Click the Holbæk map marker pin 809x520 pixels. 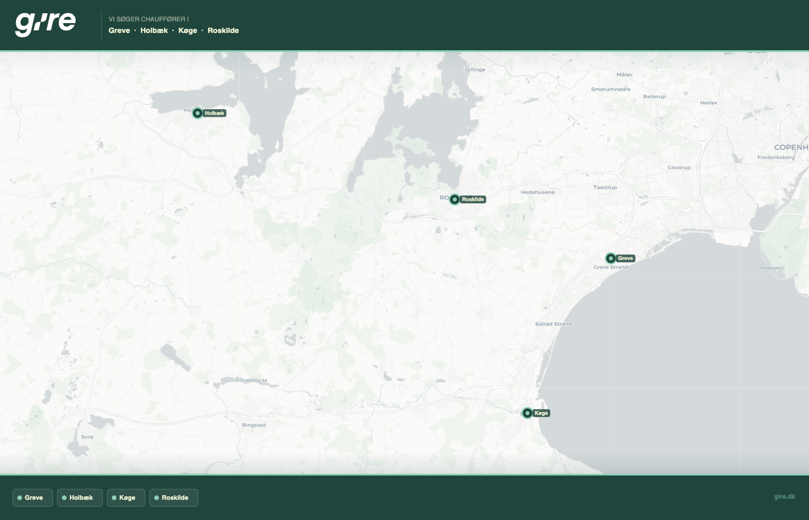198,113
